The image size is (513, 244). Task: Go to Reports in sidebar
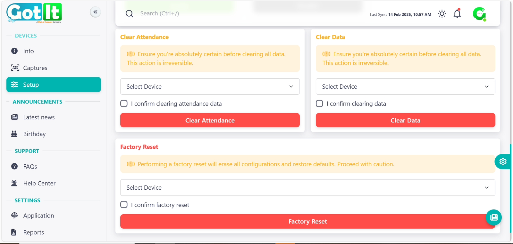click(x=33, y=232)
